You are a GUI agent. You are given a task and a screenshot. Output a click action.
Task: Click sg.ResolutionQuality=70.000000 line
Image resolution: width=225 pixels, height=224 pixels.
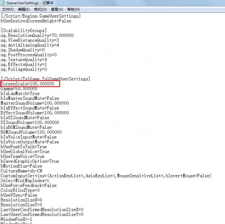point(37,35)
